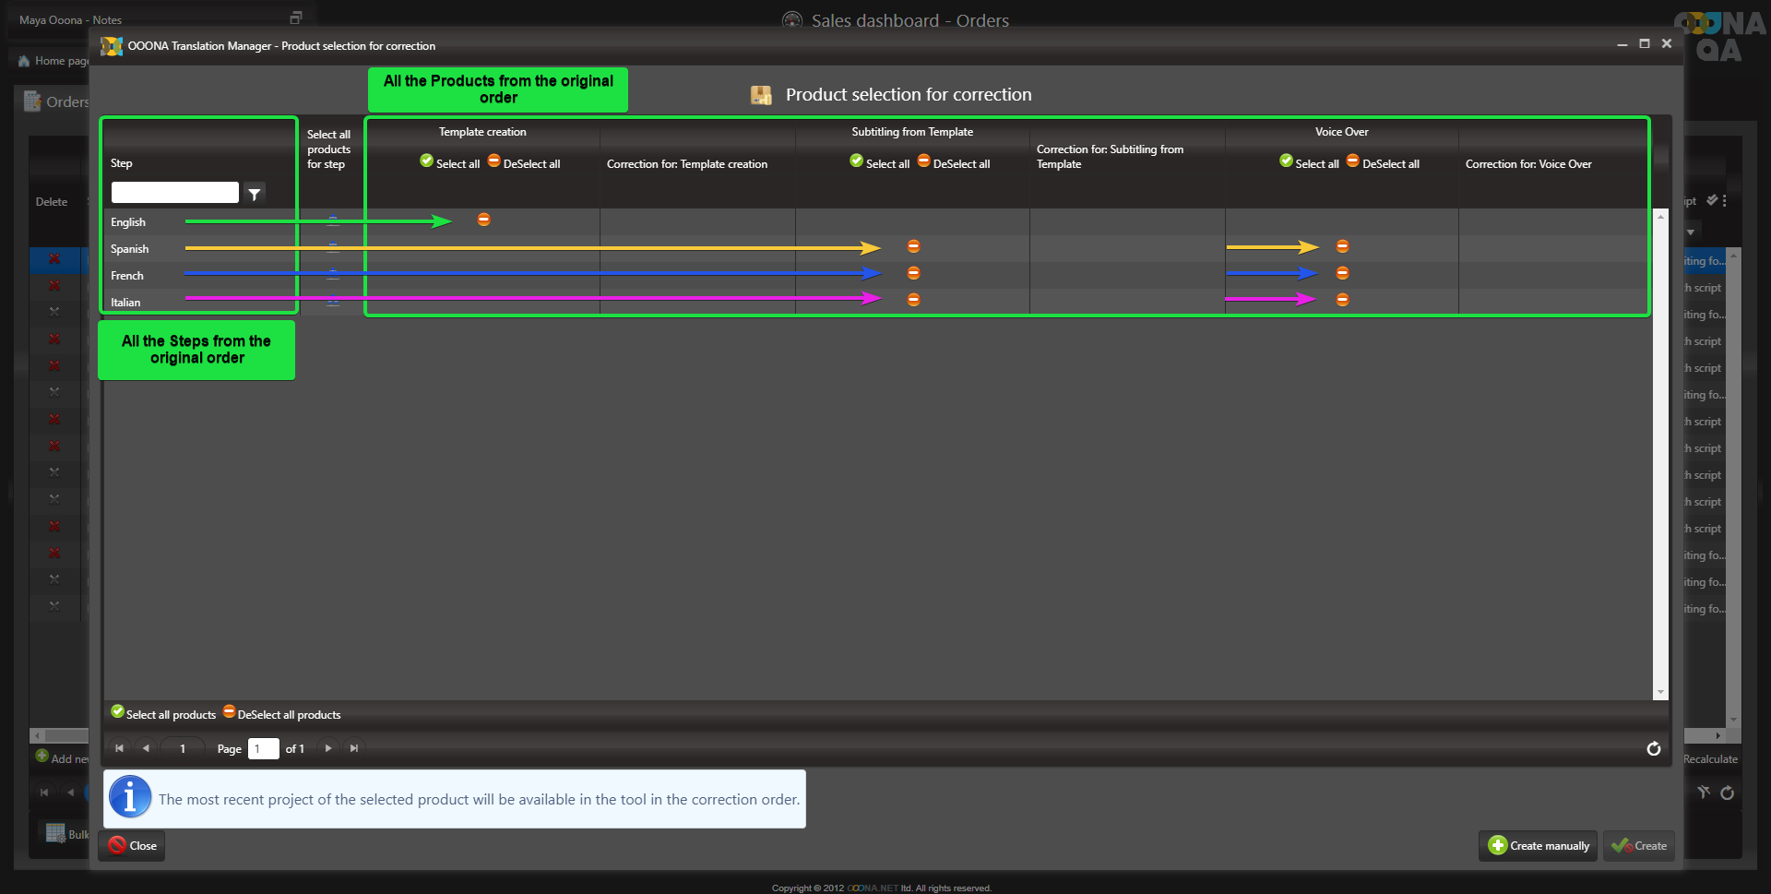1771x894 pixels.
Task: Click the Page number input field
Action: [x=263, y=748]
